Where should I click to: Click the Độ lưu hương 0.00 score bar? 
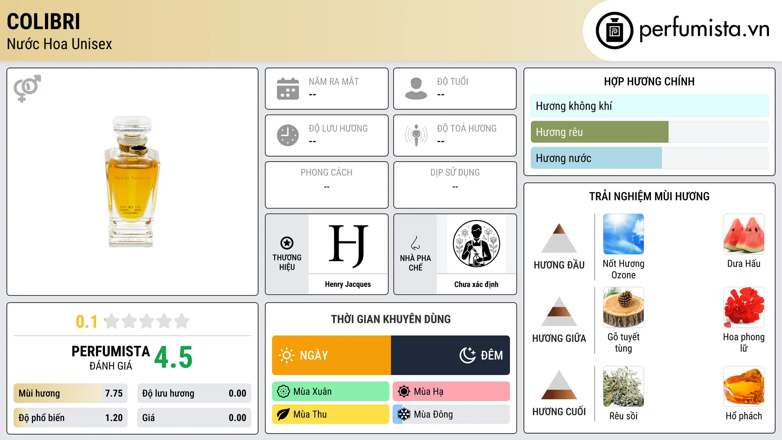pyautogui.click(x=194, y=393)
